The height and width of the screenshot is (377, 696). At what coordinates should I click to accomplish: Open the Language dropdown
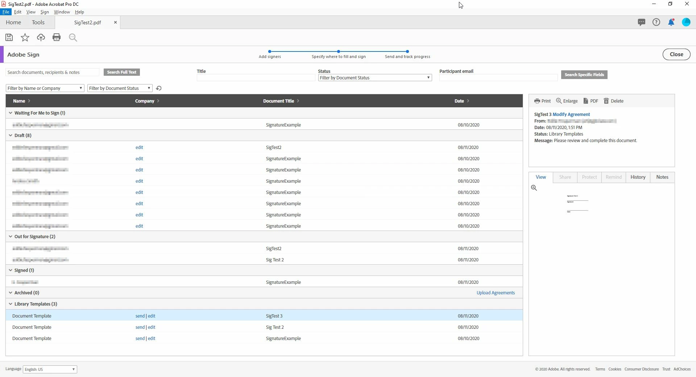(x=50, y=369)
